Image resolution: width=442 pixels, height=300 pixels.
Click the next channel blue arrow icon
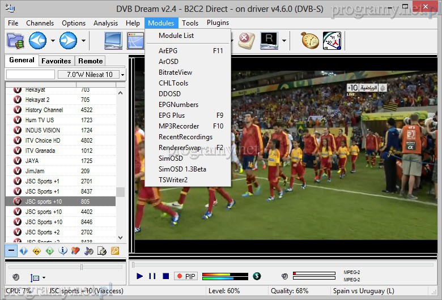click(68, 41)
